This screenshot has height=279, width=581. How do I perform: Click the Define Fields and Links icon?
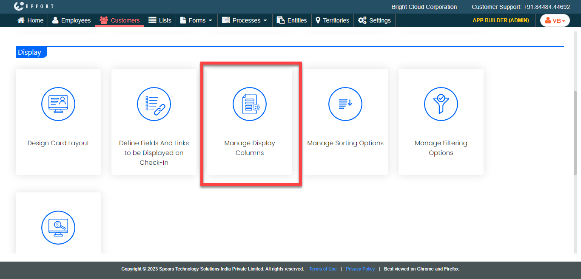154,104
